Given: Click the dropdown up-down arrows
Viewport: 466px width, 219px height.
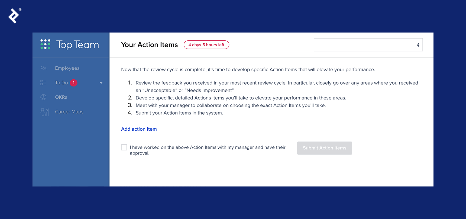Looking at the screenshot, I should (418, 45).
